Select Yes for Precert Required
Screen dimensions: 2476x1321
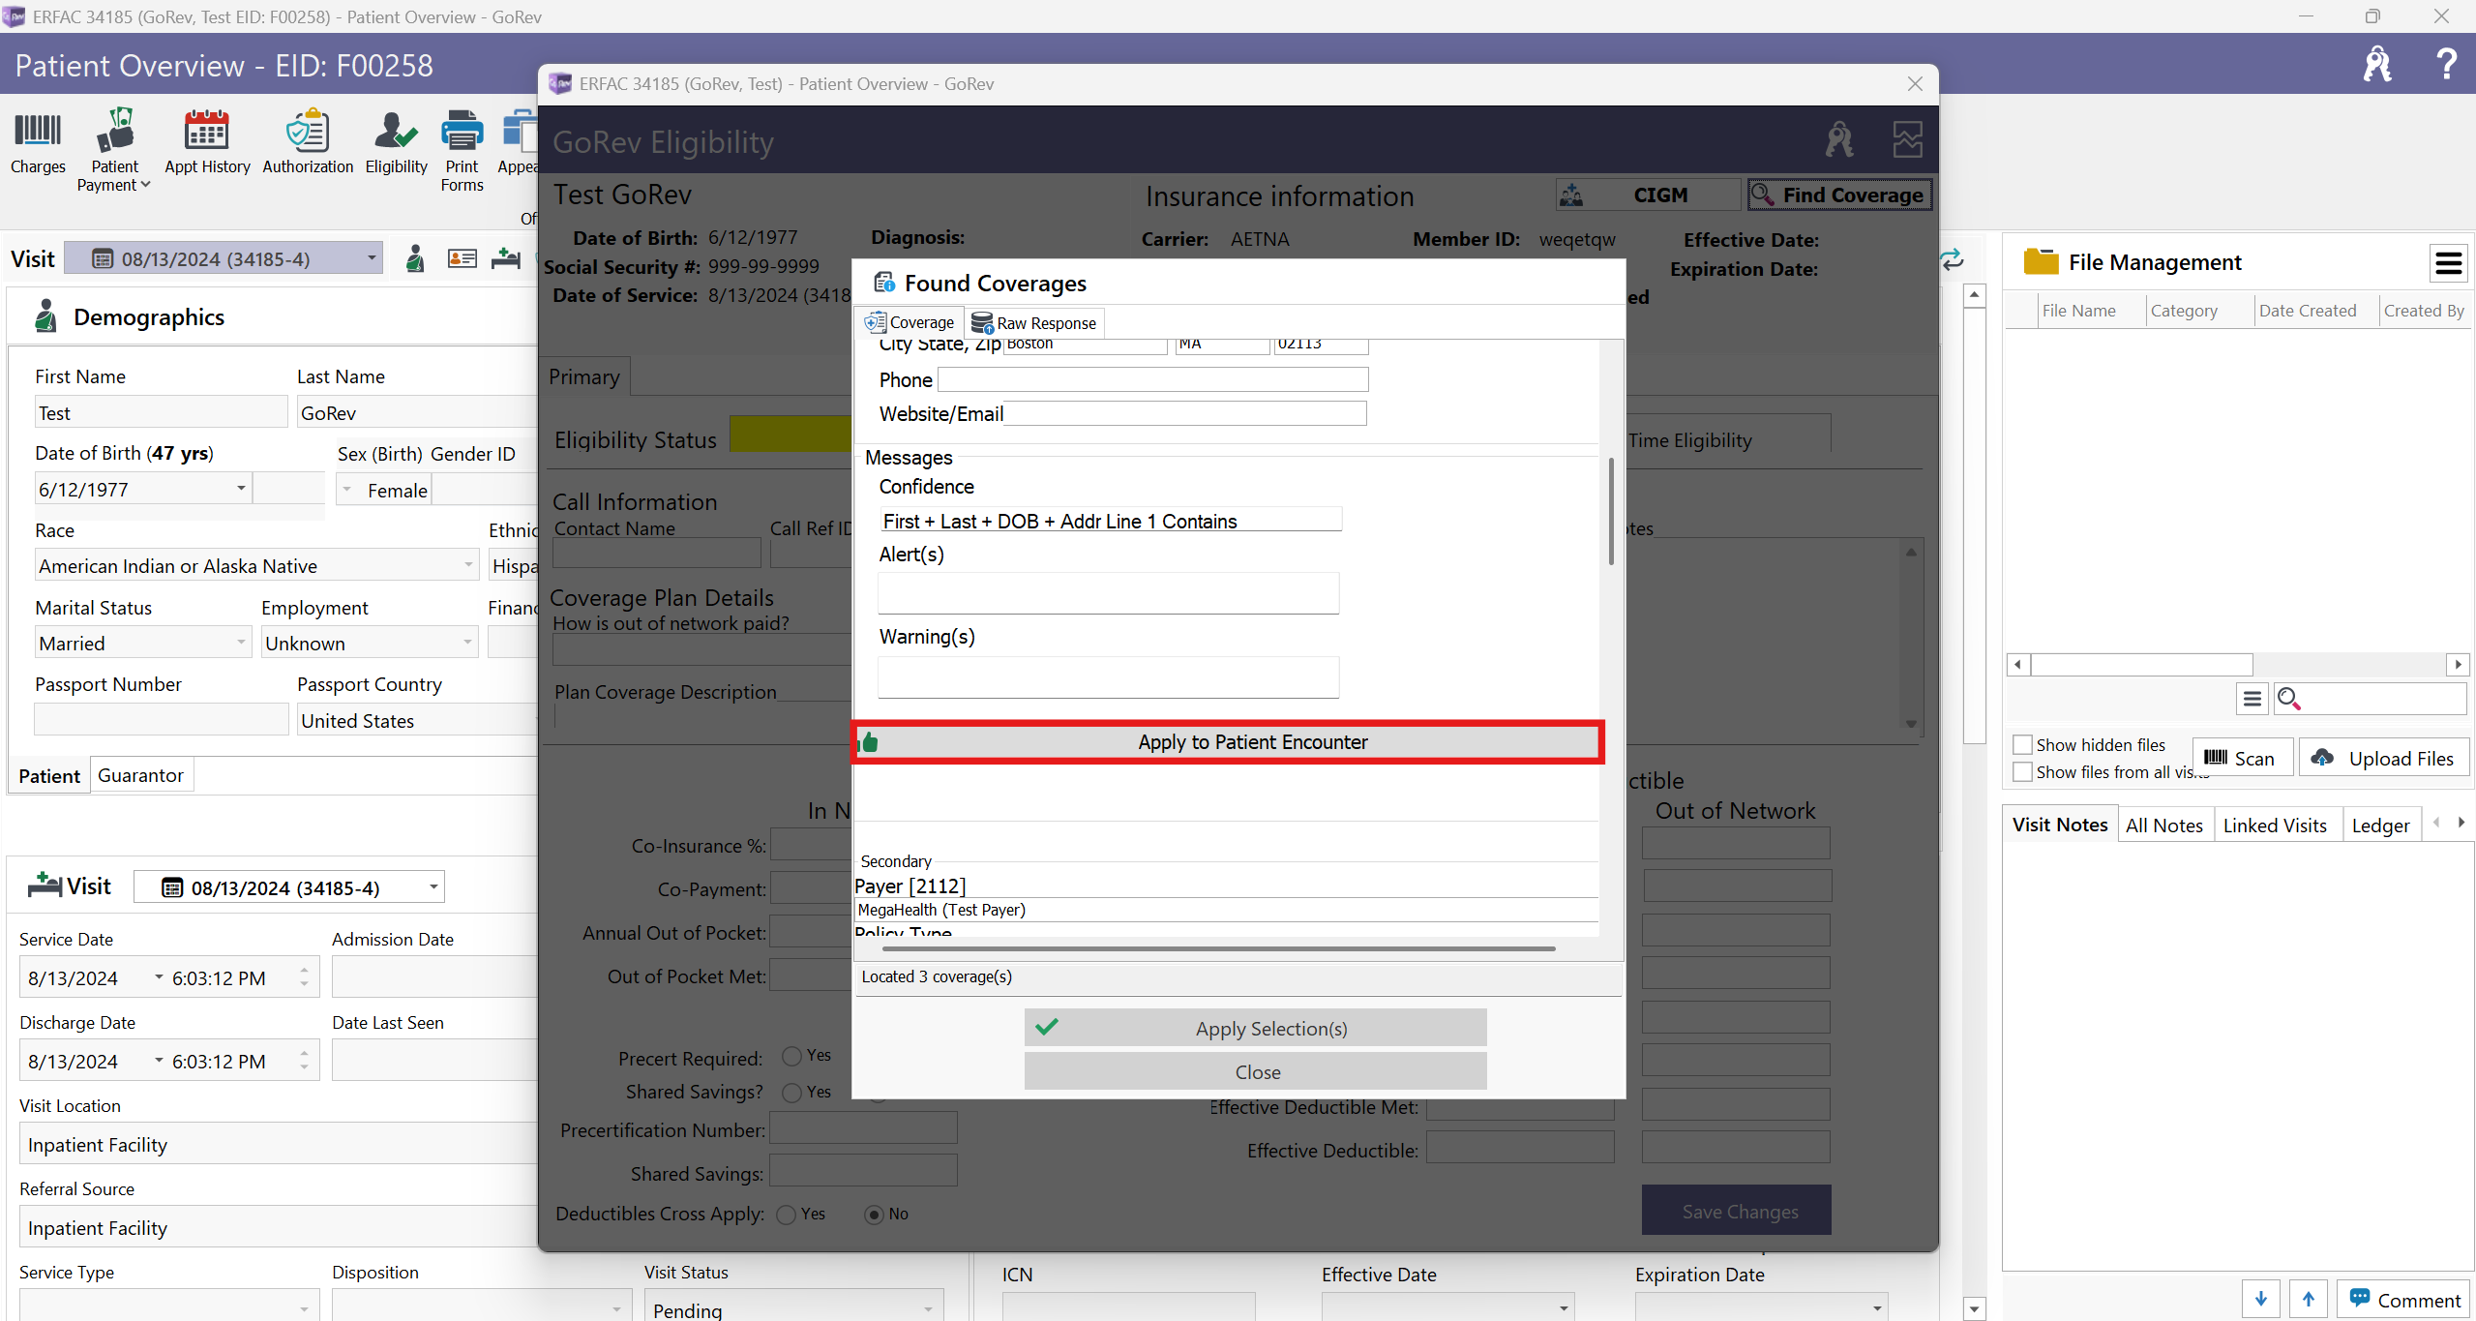(791, 1055)
